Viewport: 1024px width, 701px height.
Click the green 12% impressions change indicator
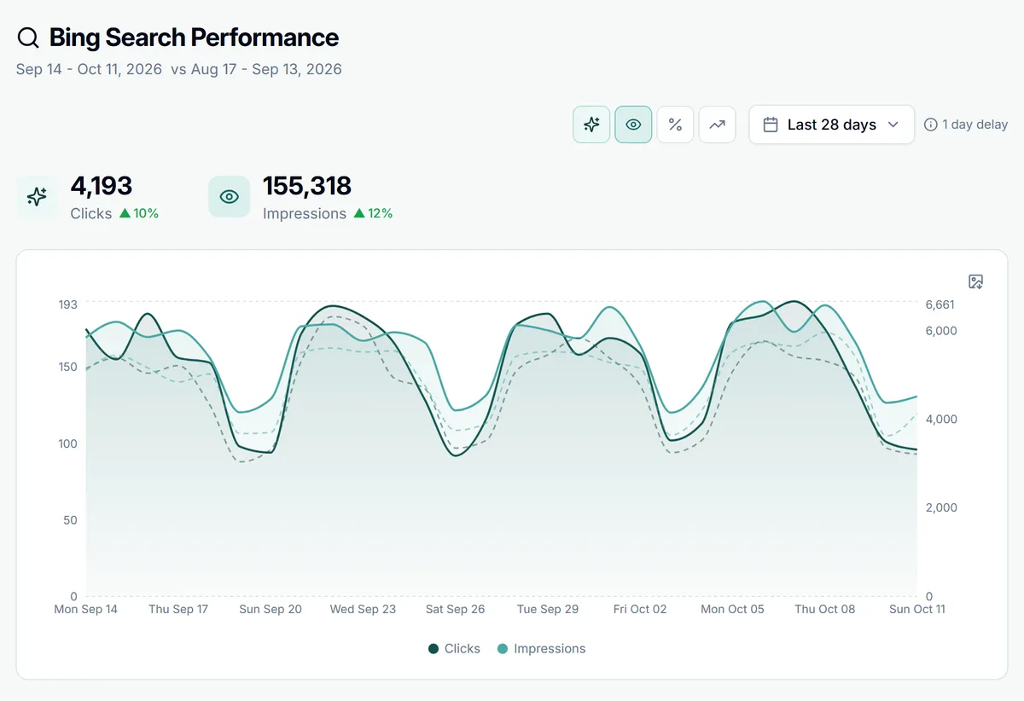click(x=373, y=213)
